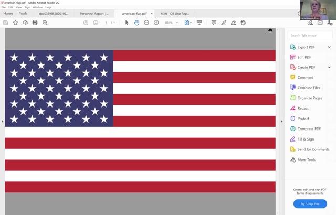Close the american-flag.pdf tab
Viewport: 336px width, 215px height.
coord(152,14)
